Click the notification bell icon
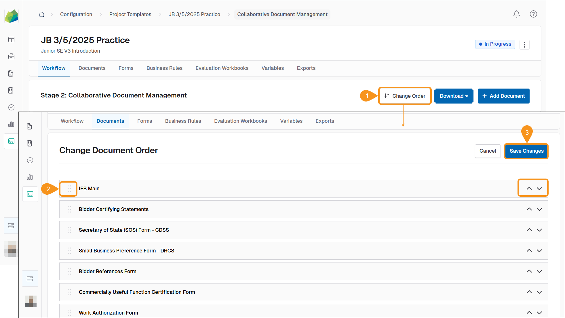 pos(517,14)
